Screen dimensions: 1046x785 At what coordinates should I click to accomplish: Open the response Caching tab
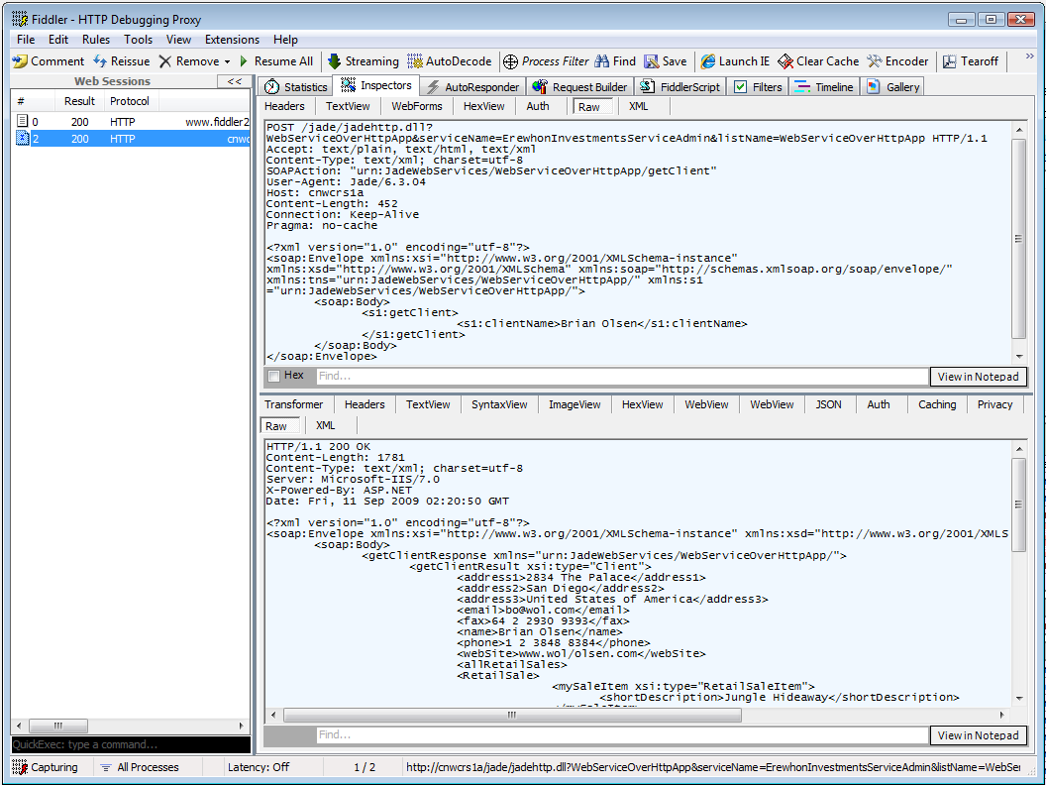click(937, 404)
